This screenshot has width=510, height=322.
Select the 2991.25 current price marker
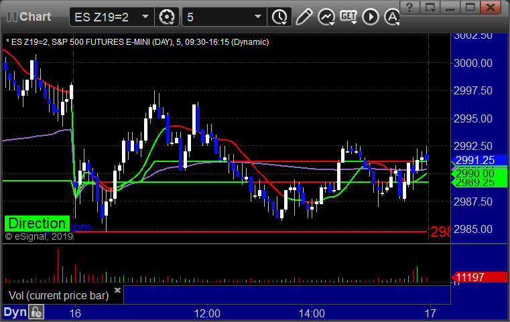pos(479,160)
